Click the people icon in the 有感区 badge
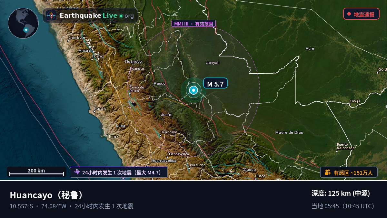Viewport: 387px width, 218px height. pyautogui.click(x=328, y=172)
